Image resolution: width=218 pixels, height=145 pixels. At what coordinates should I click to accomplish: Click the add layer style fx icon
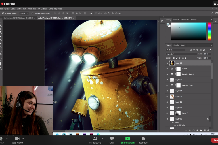(x=190, y=130)
